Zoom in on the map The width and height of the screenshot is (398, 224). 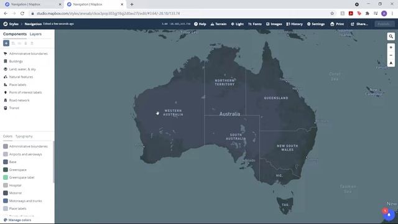[x=391, y=47]
